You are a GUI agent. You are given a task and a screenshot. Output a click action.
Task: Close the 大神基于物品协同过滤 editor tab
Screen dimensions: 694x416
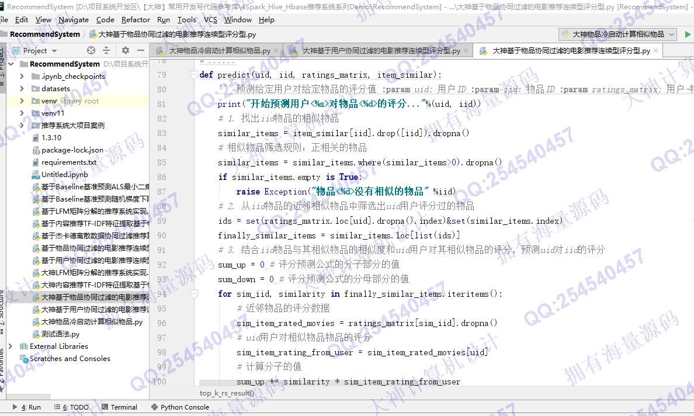point(655,51)
